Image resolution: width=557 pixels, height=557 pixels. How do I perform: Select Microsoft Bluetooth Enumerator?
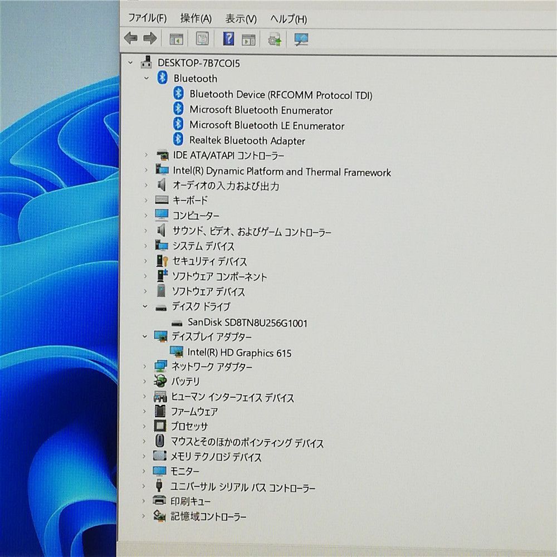[x=261, y=110]
